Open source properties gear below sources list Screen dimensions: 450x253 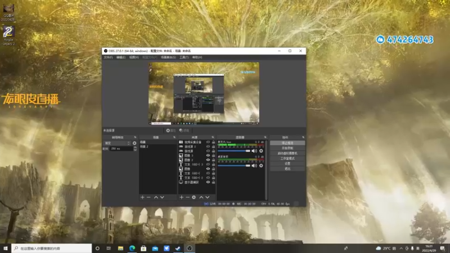tap(193, 197)
